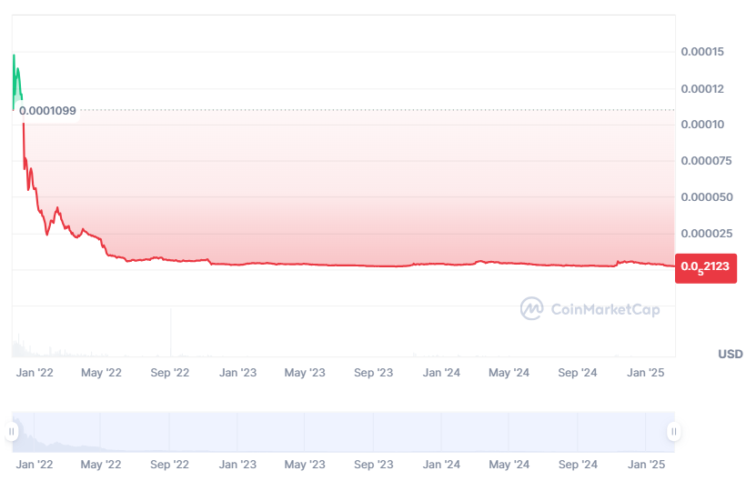
Task: Click Jan '23 on the main chart x-axis
Action: click(237, 373)
